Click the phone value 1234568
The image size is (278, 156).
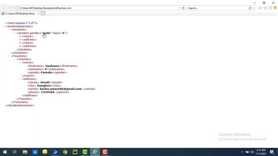[x=47, y=92]
